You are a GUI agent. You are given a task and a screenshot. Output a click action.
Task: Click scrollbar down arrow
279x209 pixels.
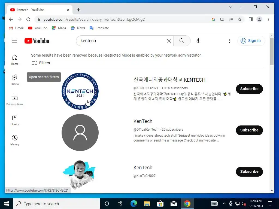(x=272, y=191)
